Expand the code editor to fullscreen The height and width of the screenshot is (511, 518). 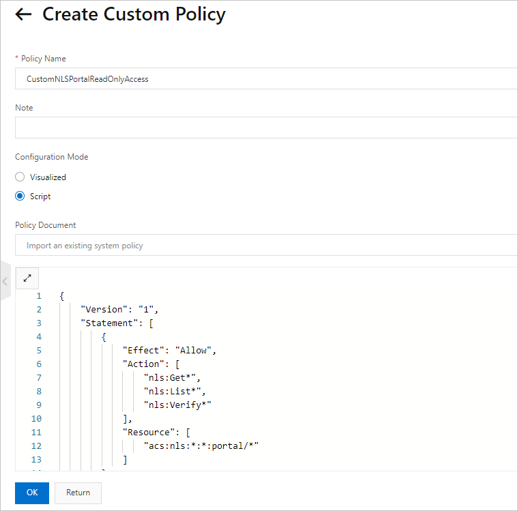click(x=27, y=278)
